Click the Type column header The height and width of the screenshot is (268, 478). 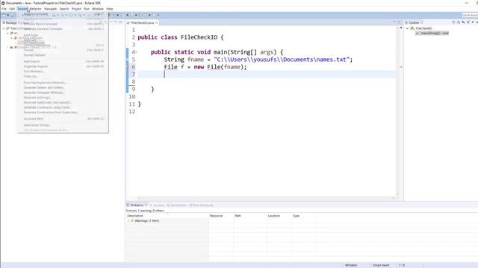303,216
